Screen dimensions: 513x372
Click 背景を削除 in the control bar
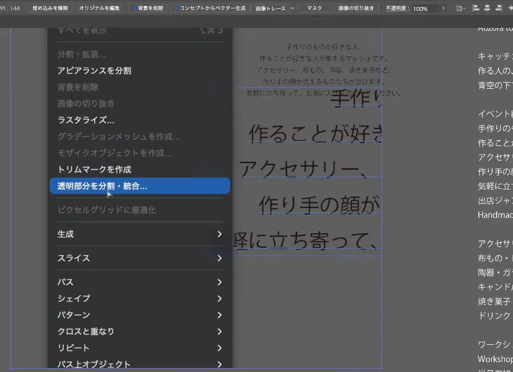coord(148,8)
